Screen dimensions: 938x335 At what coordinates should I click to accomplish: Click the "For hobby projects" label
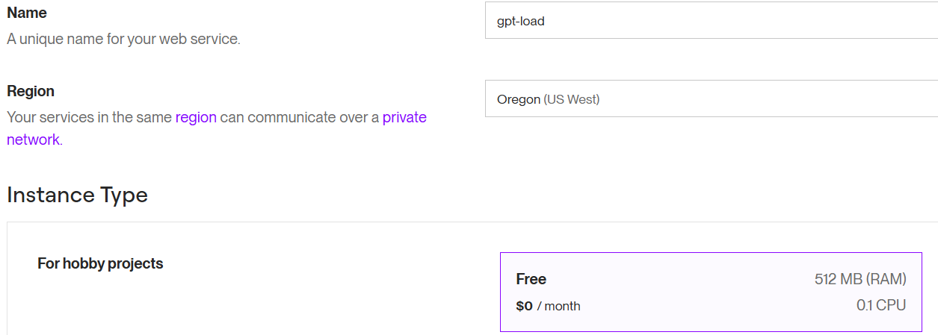tap(100, 263)
